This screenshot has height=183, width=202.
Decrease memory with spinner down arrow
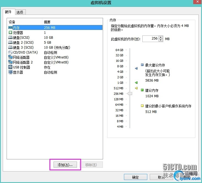[x=161, y=40]
